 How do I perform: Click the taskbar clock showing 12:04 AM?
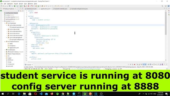(x=160, y=94)
